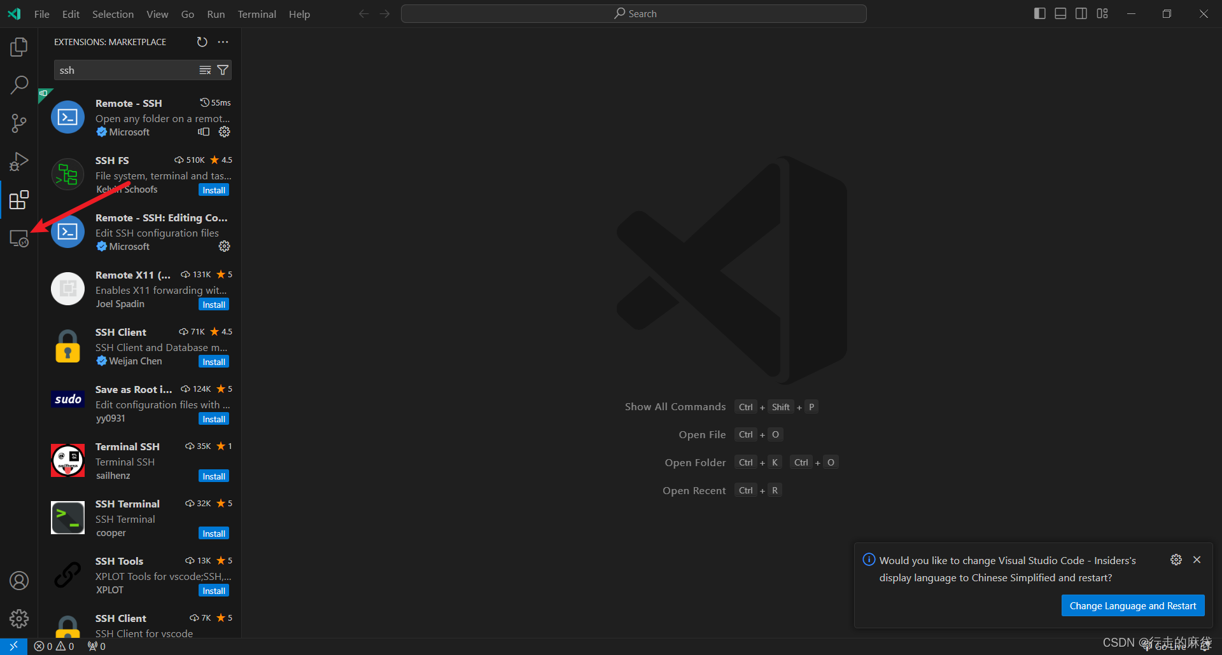
Task: Change Language and Restart
Action: [x=1133, y=606]
